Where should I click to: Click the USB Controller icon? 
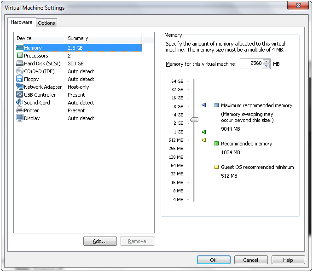tap(19, 94)
